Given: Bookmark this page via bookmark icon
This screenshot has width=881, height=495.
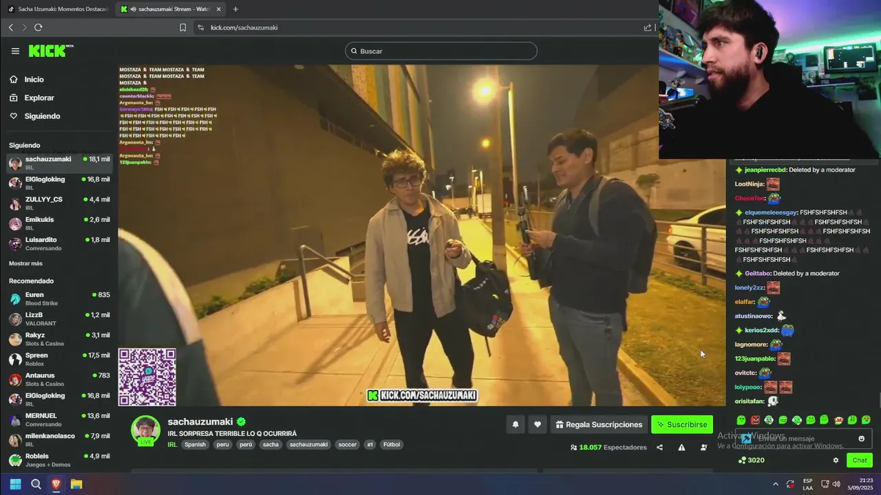Looking at the screenshot, I should coord(182,27).
